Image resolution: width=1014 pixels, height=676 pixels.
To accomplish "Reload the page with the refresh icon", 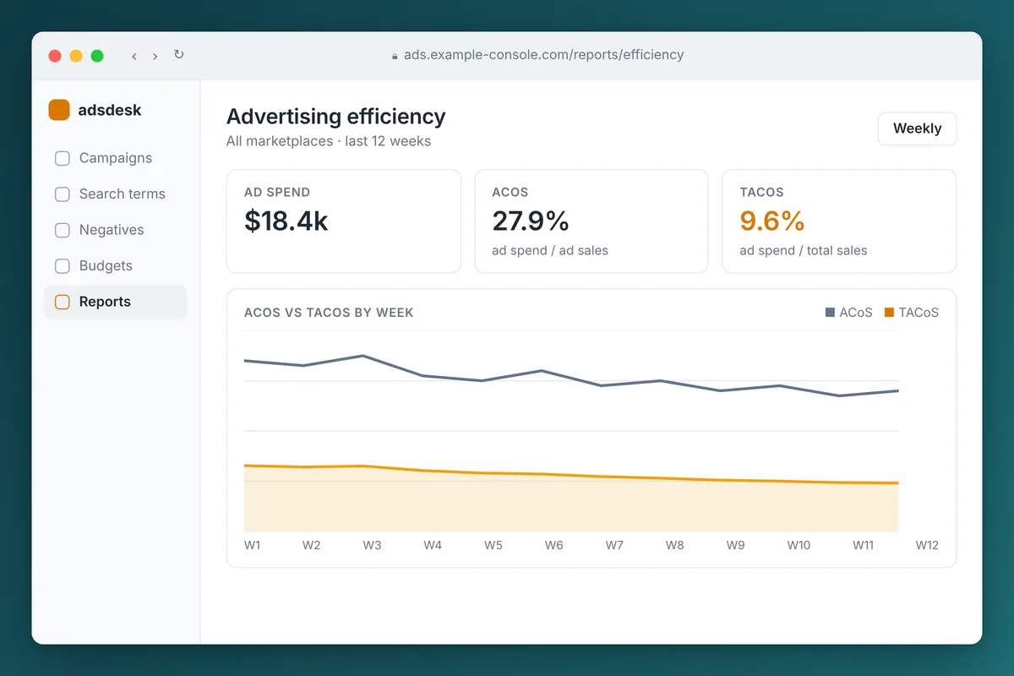I will tap(178, 55).
